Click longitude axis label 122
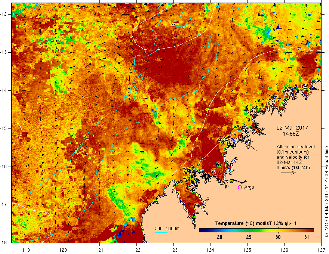 (x=136, y=250)
